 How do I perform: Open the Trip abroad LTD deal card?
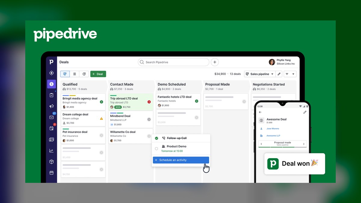(x=131, y=102)
